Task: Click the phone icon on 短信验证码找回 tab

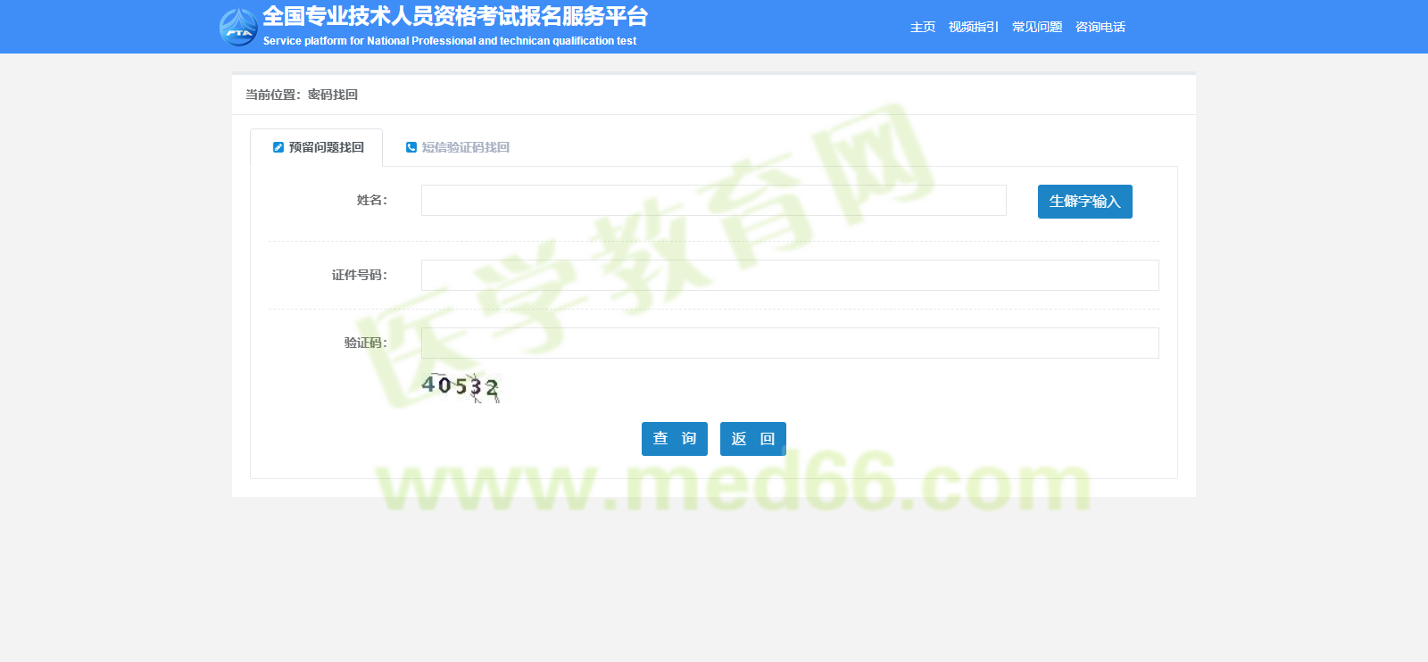Action: coord(411,147)
